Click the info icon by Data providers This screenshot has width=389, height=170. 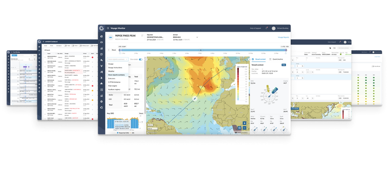click(236, 133)
